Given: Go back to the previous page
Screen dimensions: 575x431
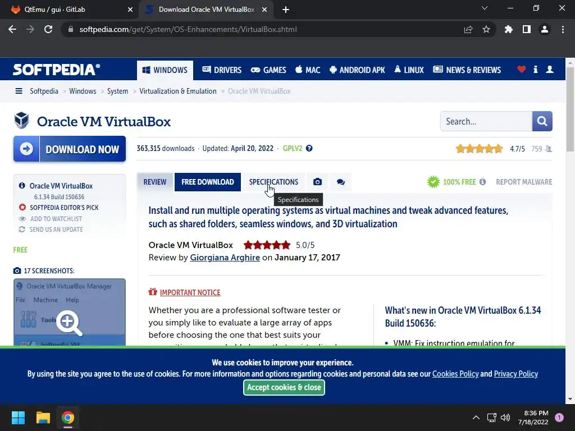Looking at the screenshot, I should tap(12, 29).
